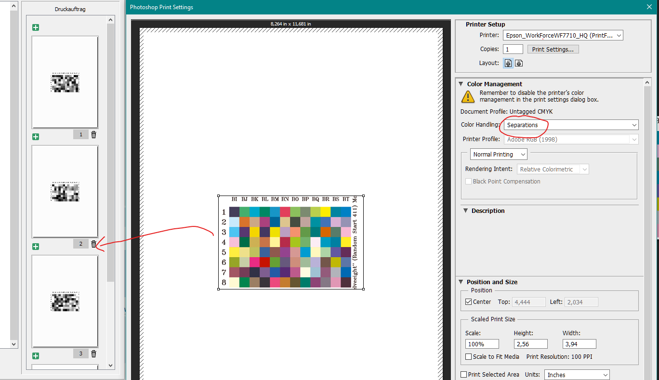This screenshot has width=659, height=380.
Task: Open the Units dropdown set to Inches
Action: point(577,375)
